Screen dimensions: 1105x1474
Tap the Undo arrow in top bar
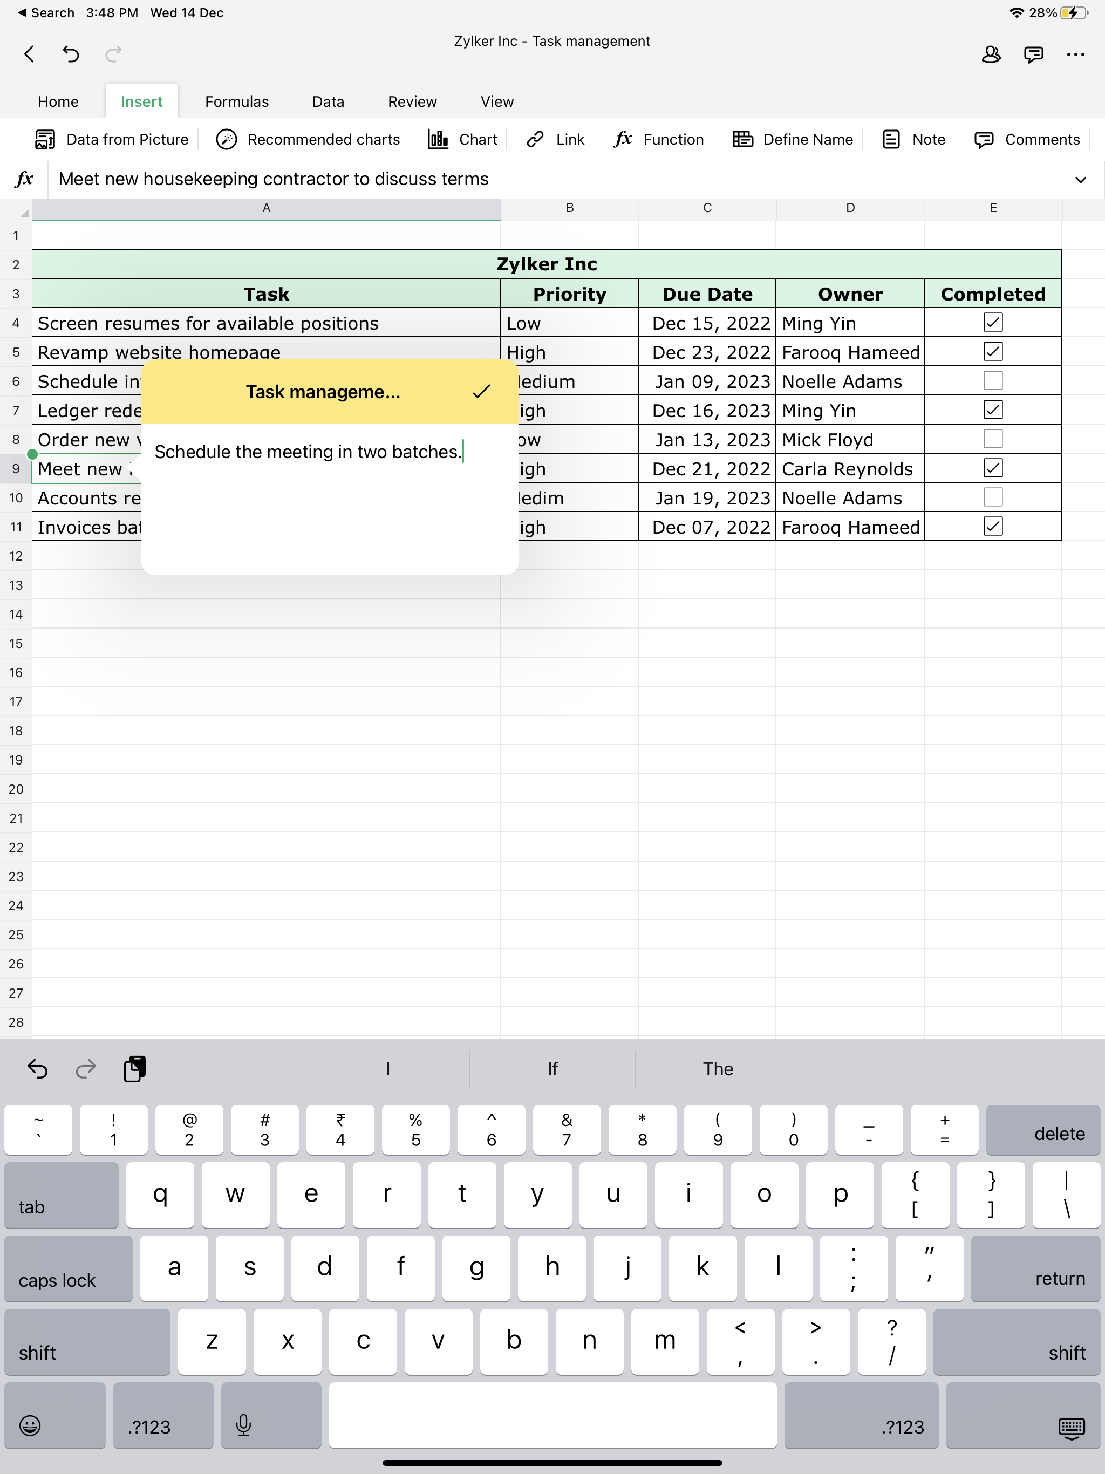(x=71, y=54)
